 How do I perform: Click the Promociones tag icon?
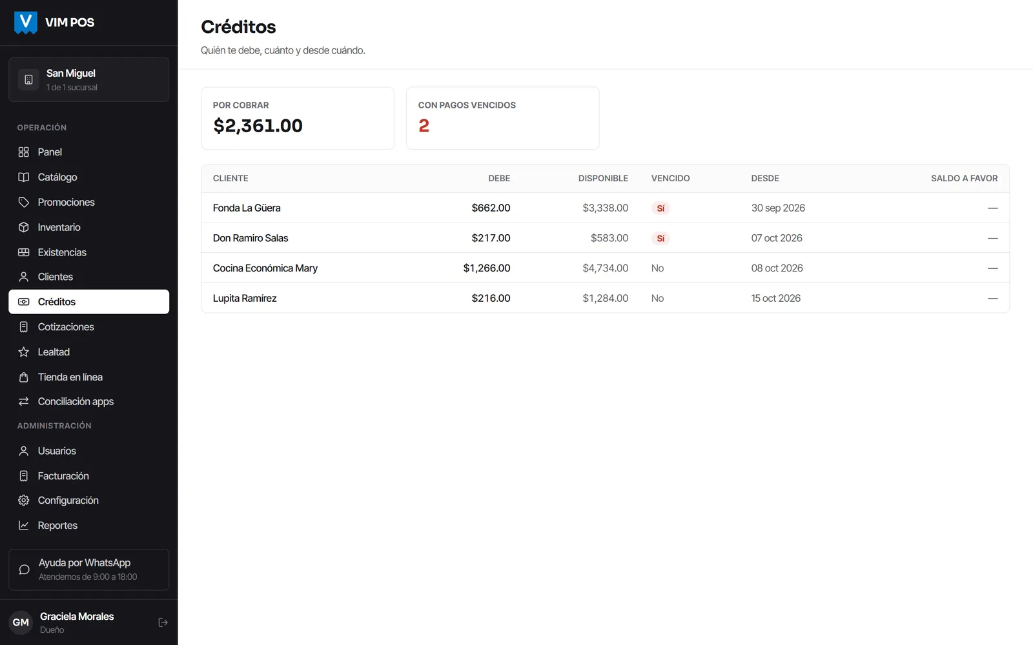click(x=24, y=203)
